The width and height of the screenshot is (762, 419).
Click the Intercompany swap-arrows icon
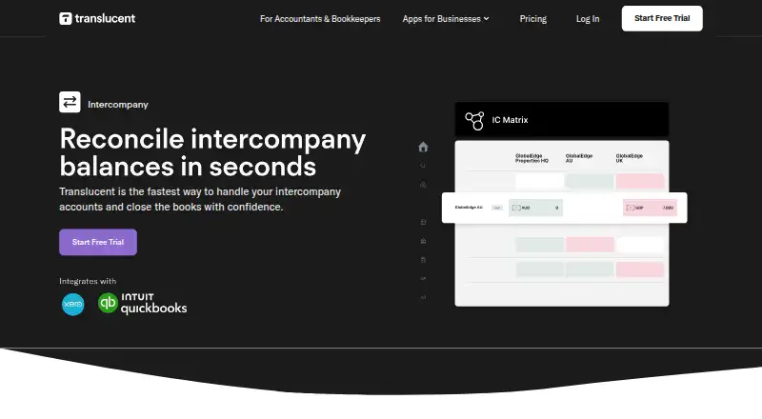click(x=70, y=102)
